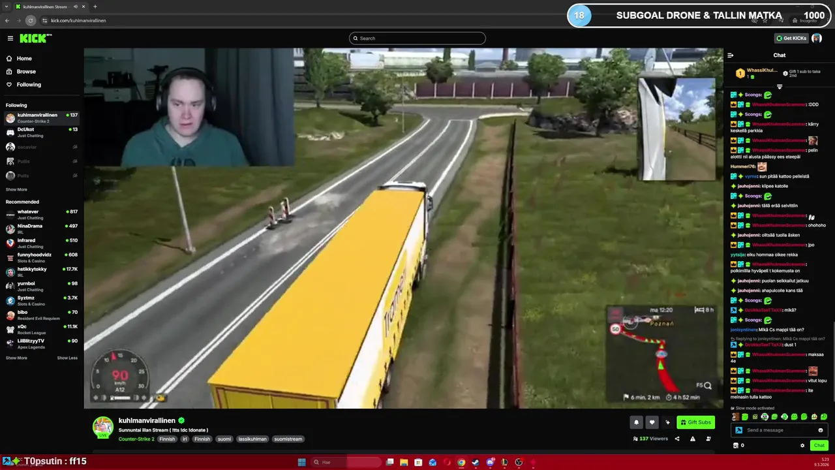
Task: Open NinaDrama recommended channel
Action: click(x=40, y=228)
